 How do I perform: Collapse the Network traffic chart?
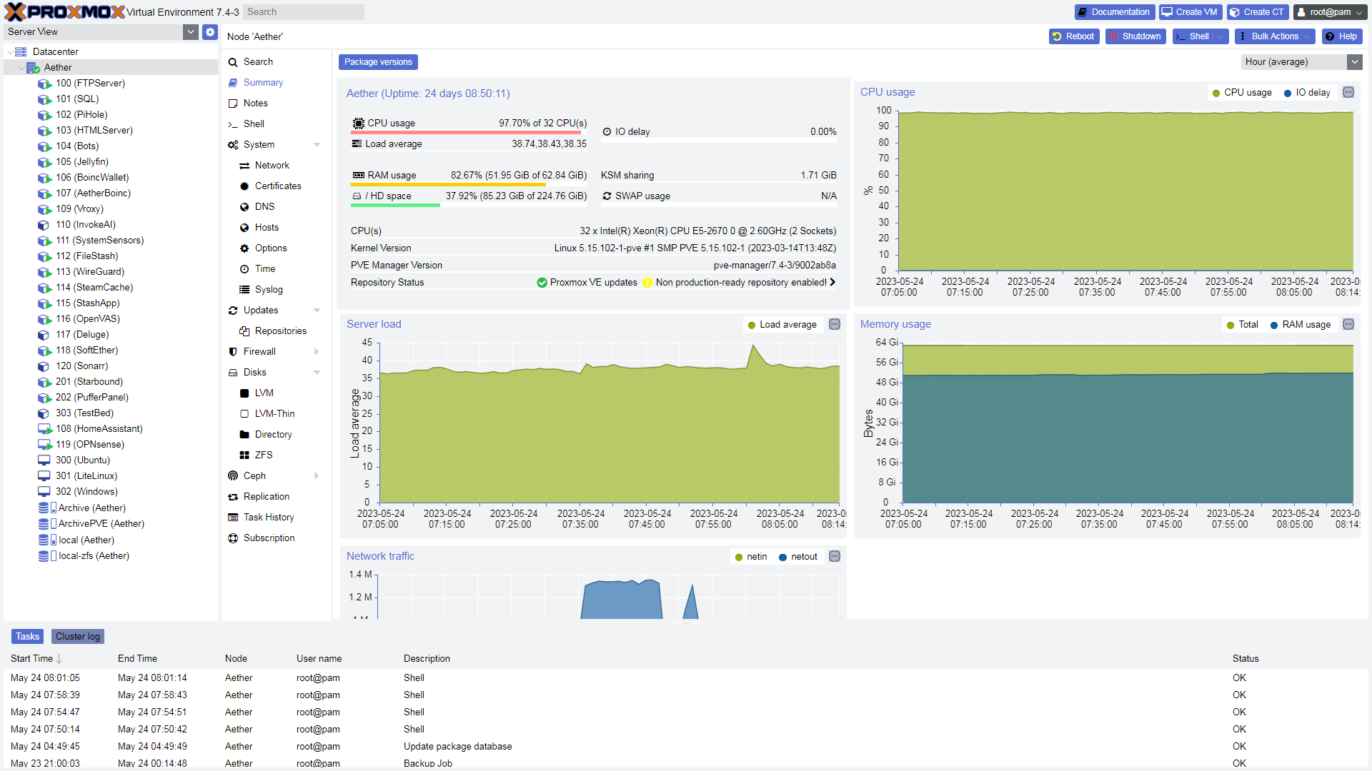coord(834,556)
